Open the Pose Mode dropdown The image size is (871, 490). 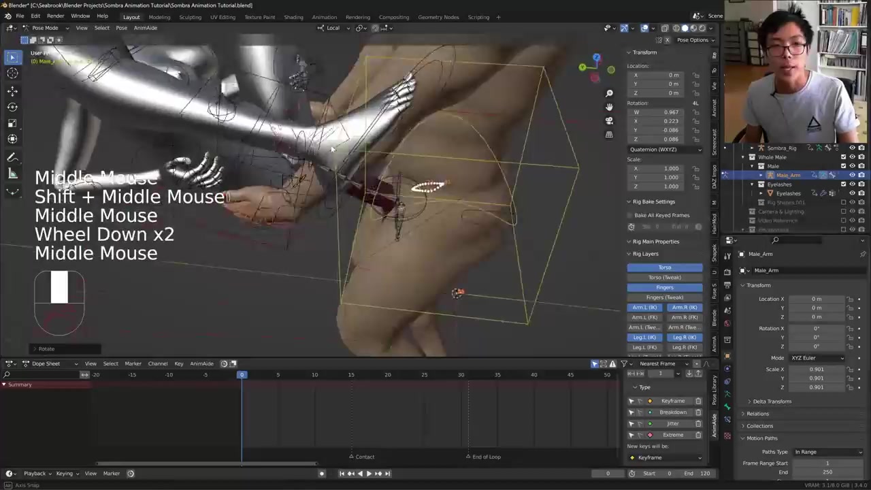tap(45, 28)
